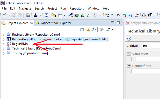
Task: Open dropdown beside user profile icon
Action: click(40, 15)
